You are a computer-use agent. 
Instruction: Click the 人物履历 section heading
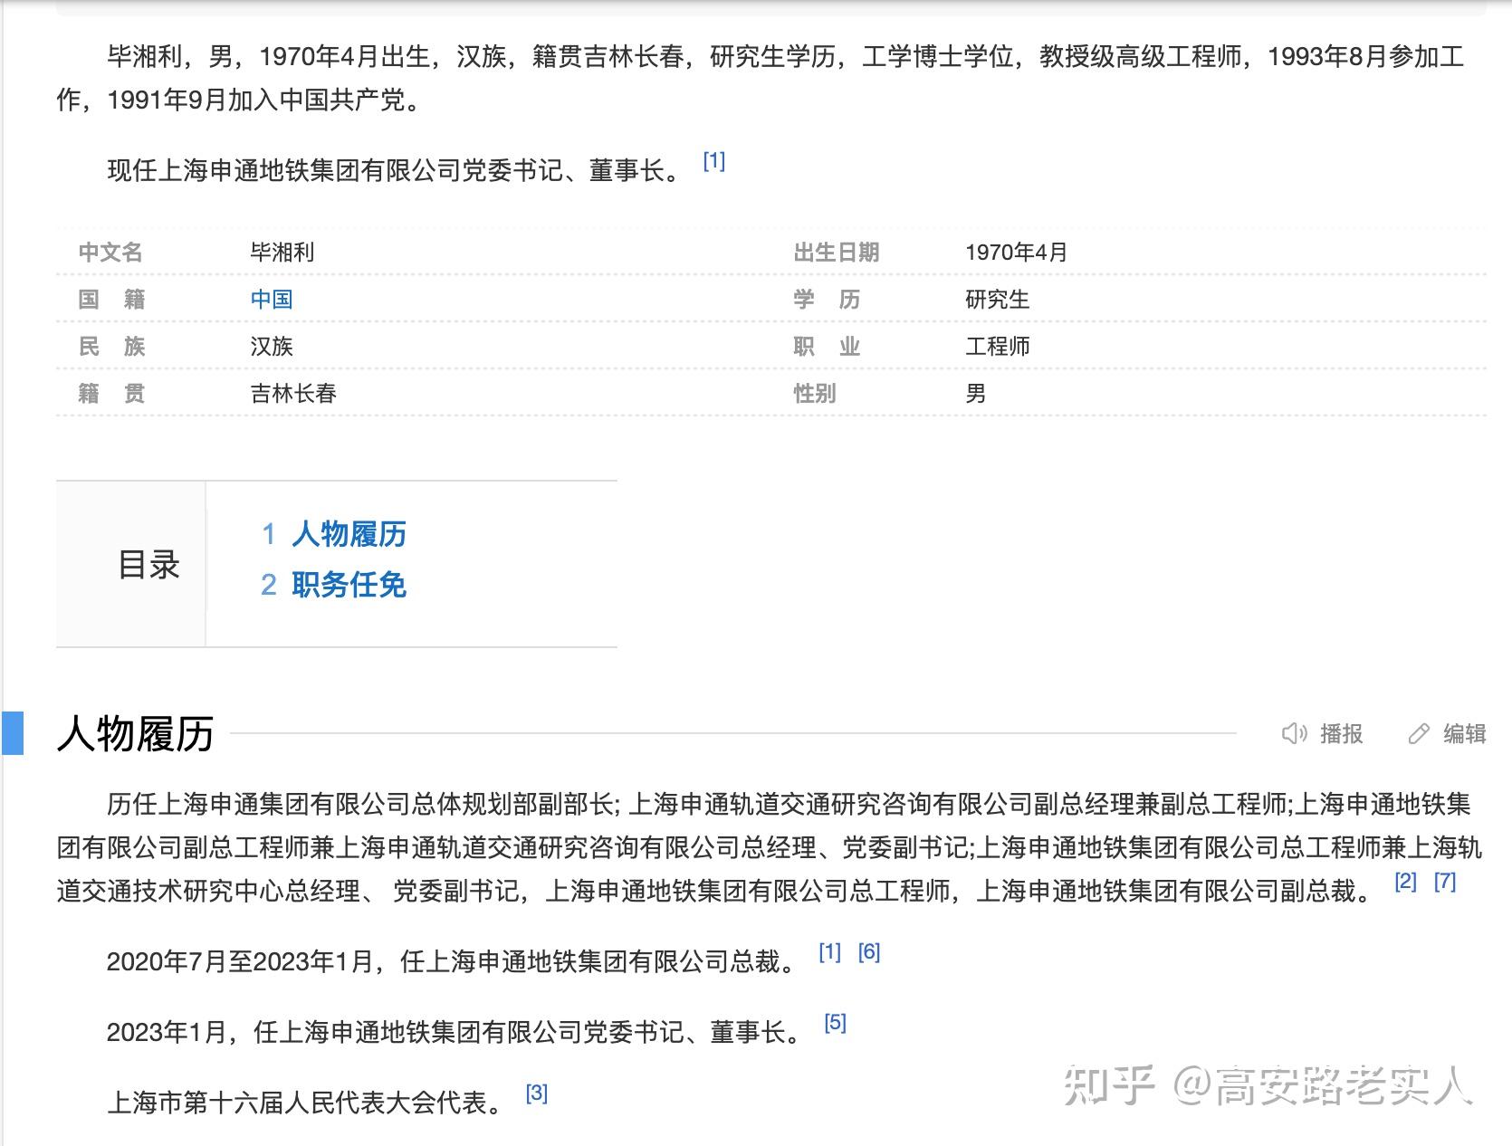pyautogui.click(x=135, y=733)
